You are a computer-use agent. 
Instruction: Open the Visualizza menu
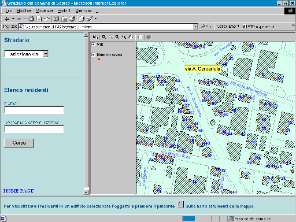coord(45,11)
